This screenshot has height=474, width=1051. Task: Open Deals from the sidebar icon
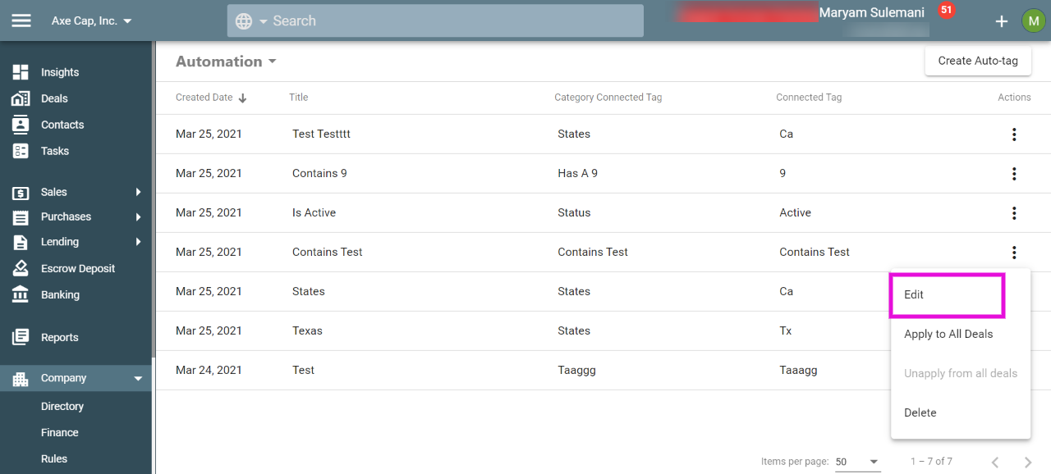click(x=21, y=98)
